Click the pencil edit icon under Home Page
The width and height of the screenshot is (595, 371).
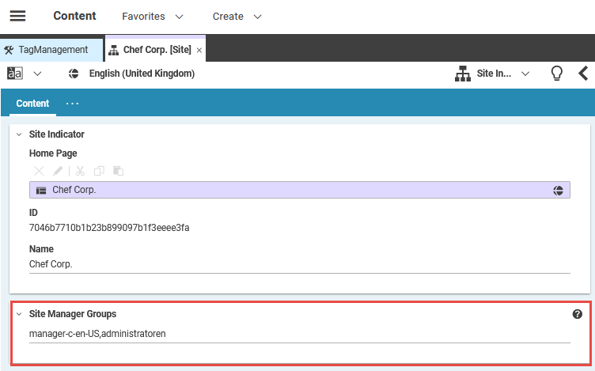(x=59, y=171)
